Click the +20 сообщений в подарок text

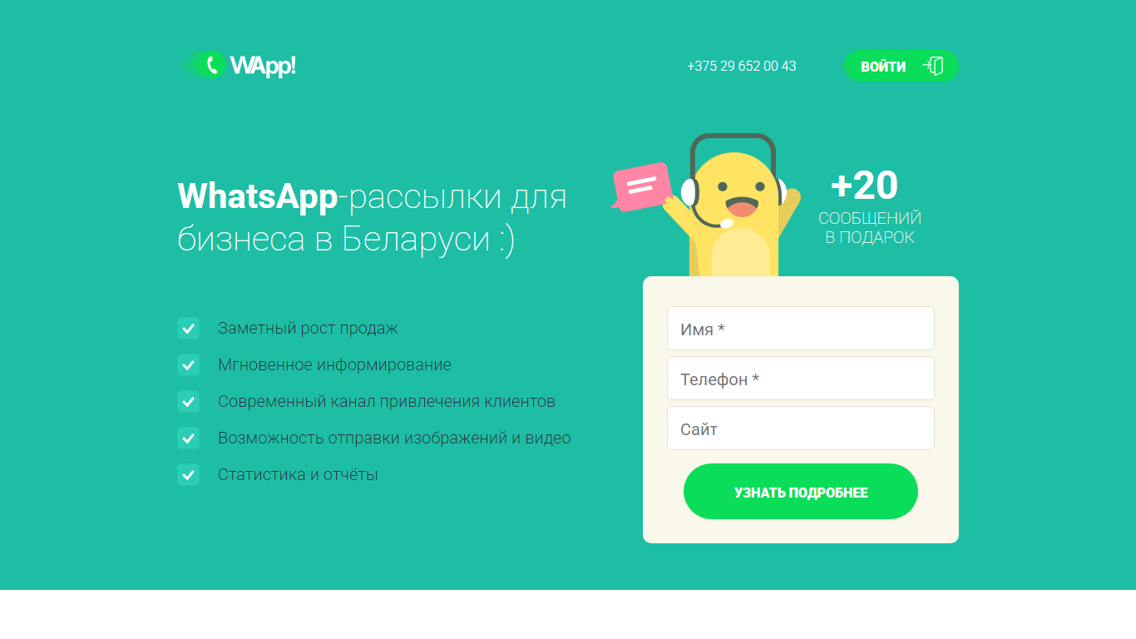click(x=869, y=207)
